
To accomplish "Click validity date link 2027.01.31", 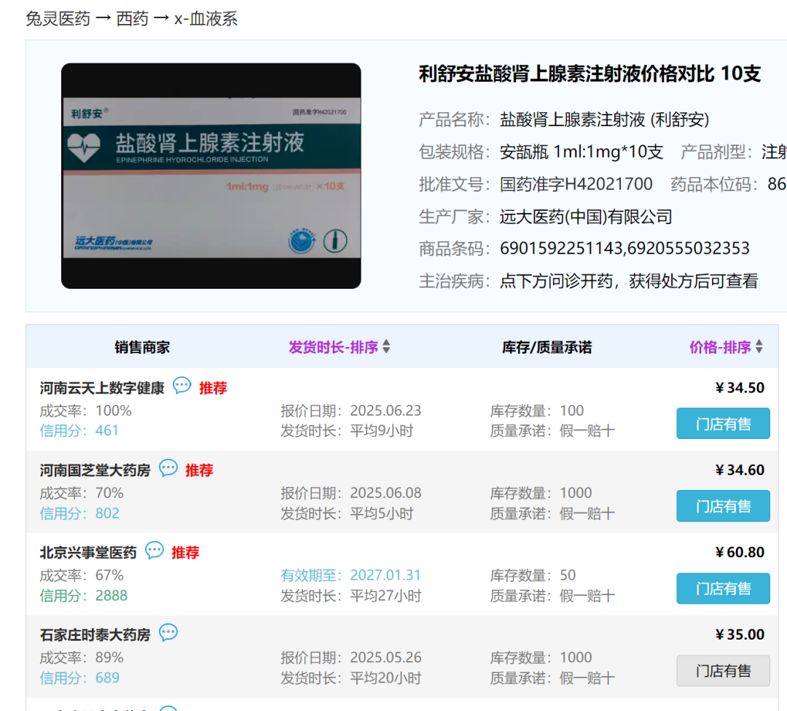I will click(x=385, y=575).
